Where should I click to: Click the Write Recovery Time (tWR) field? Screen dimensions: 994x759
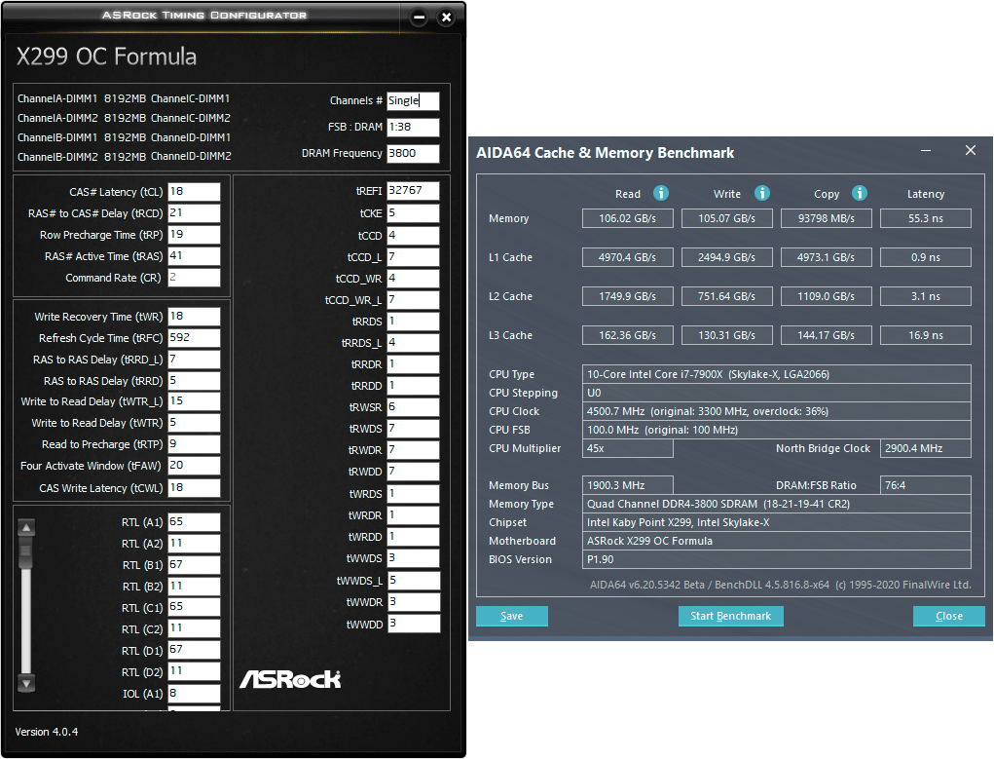(x=194, y=316)
